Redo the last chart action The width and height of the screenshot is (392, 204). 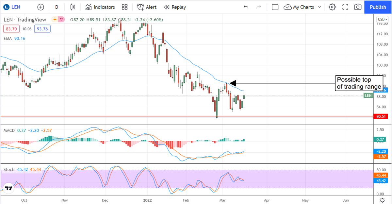coord(259,7)
